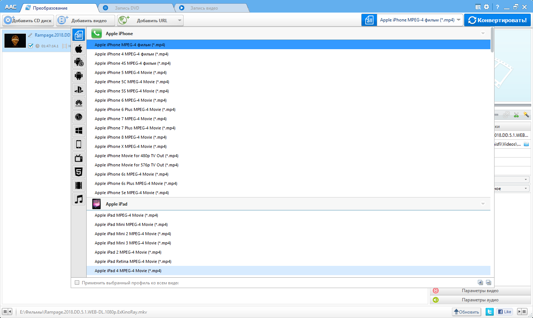Select Apple iPhone Movie for 480p TV Out
This screenshot has height=318, width=533.
[x=288, y=156]
